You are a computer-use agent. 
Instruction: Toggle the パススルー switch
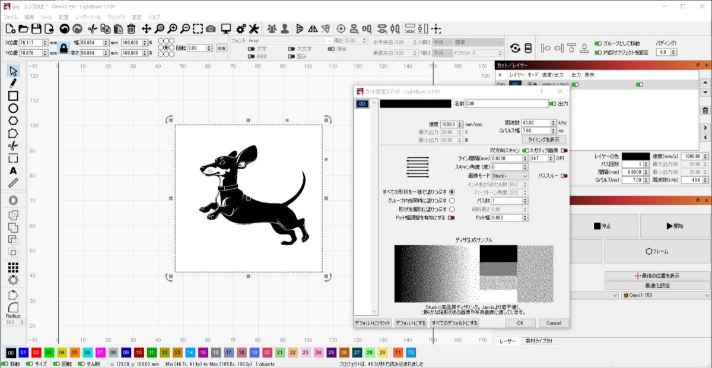[563, 176]
